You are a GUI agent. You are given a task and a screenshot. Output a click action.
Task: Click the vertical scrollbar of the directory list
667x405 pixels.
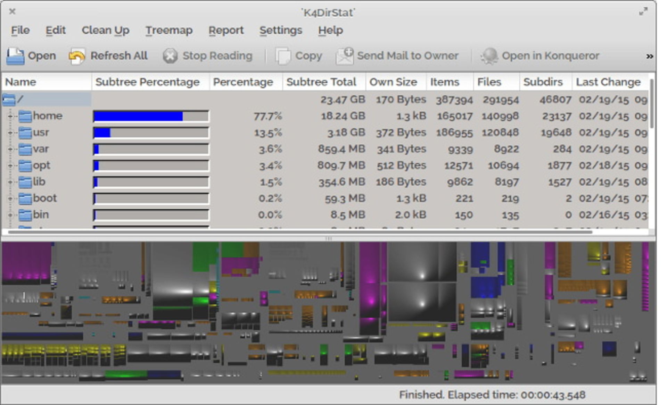pos(652,103)
